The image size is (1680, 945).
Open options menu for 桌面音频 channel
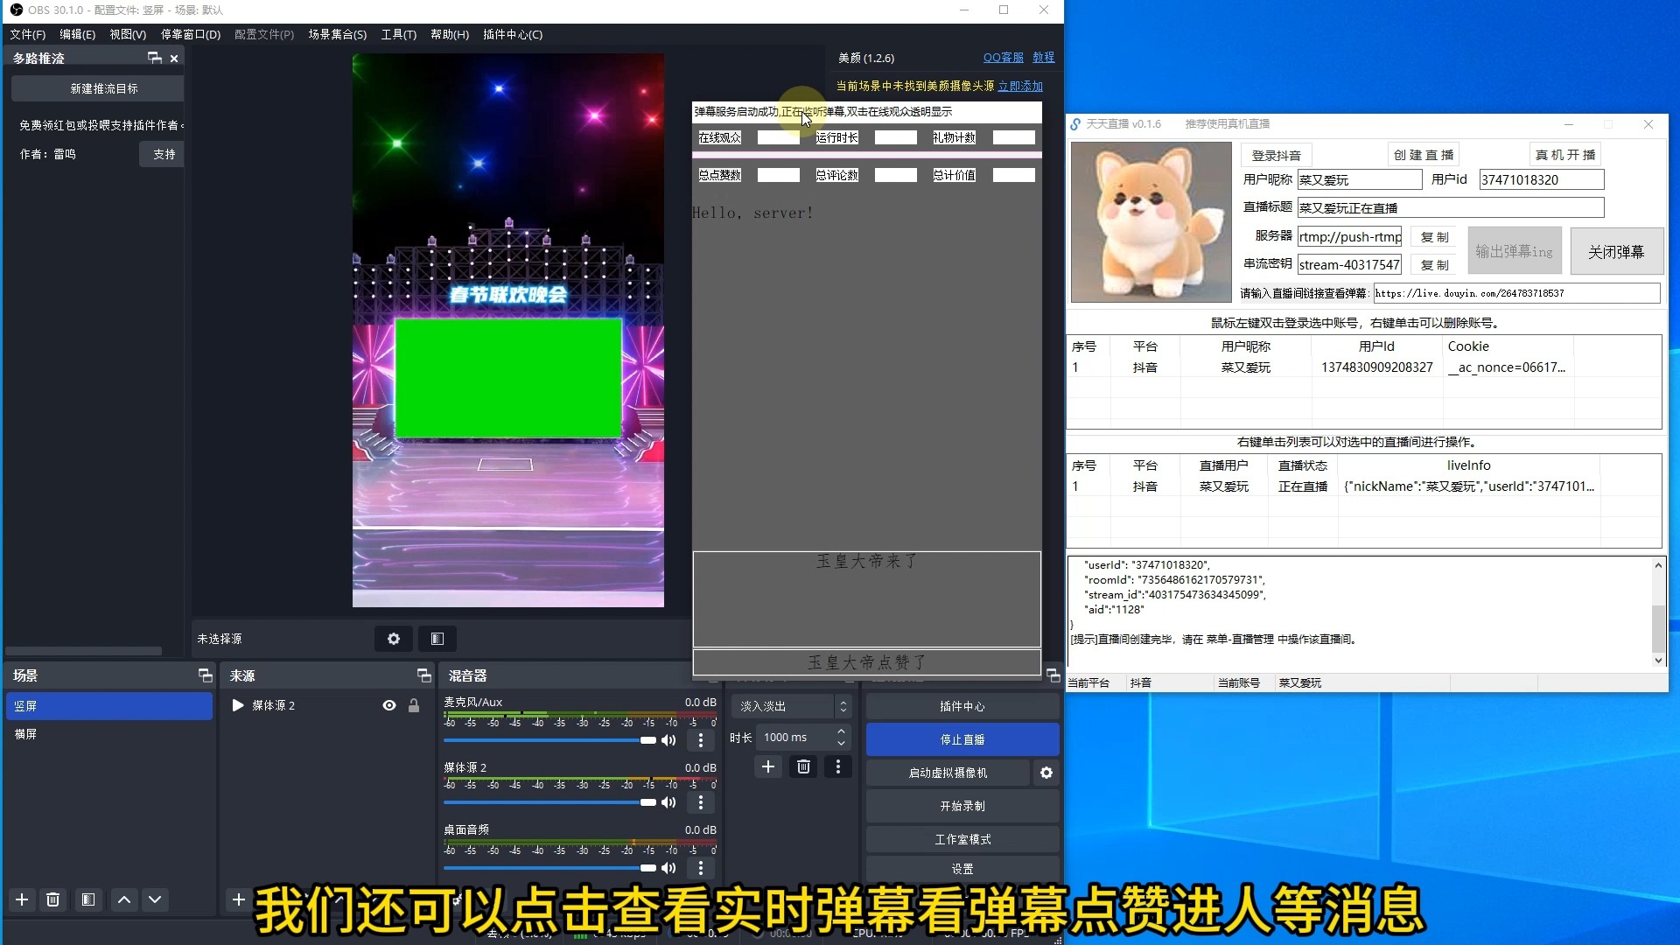pos(701,868)
